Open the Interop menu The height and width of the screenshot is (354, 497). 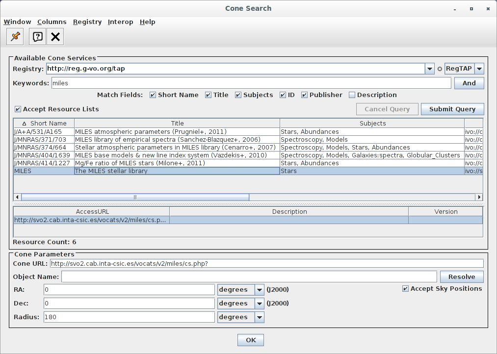[x=120, y=22]
